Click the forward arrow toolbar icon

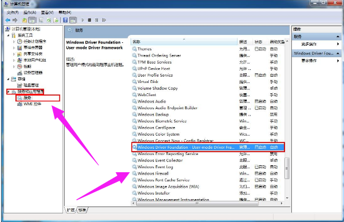pos(15,20)
